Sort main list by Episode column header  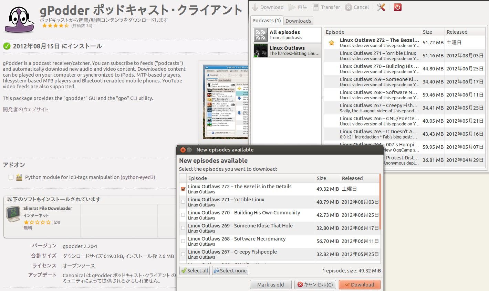click(x=373, y=32)
